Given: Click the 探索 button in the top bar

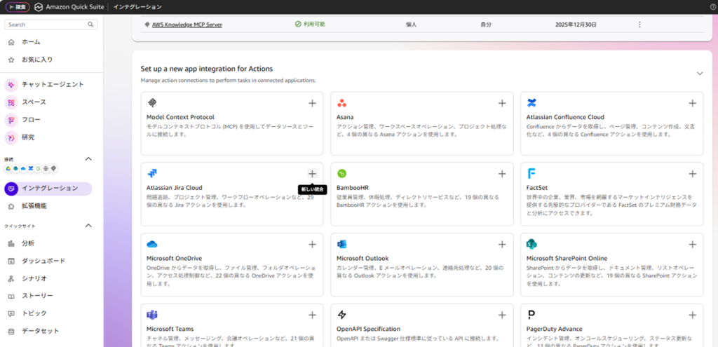Looking at the screenshot, I should (18, 7).
